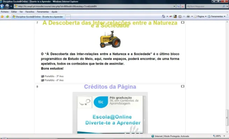The image size is (229, 139).
Task: Click the Escola@Online Diverte-te a Aprender banner
Action: pyautogui.click(x=113, y=120)
